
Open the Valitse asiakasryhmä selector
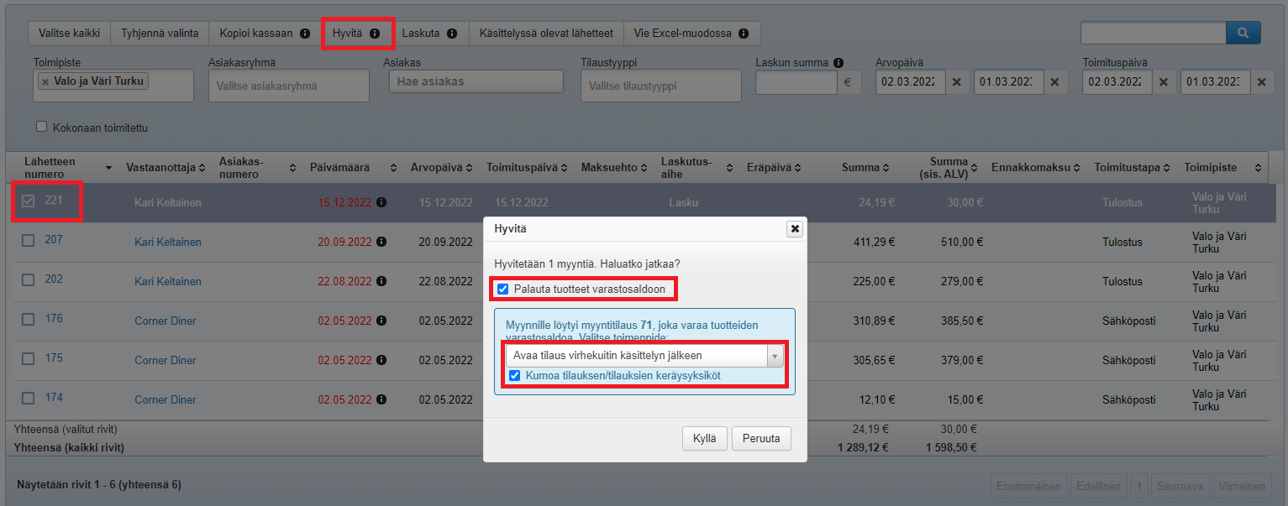coord(288,86)
